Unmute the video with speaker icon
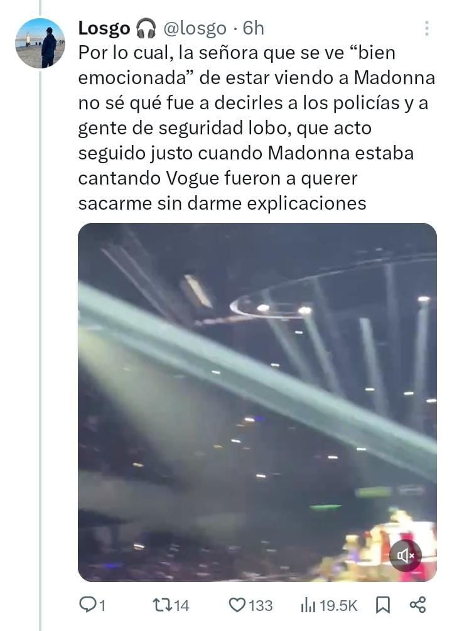 [x=406, y=556]
